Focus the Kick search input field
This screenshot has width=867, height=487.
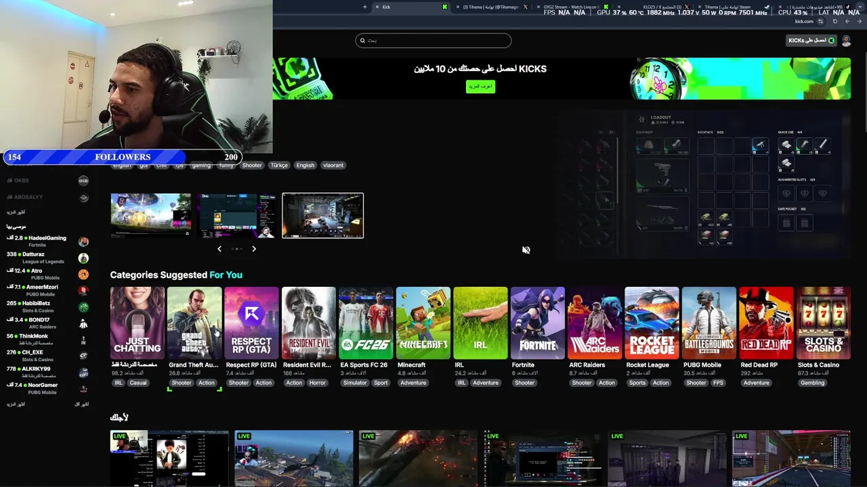coord(433,41)
